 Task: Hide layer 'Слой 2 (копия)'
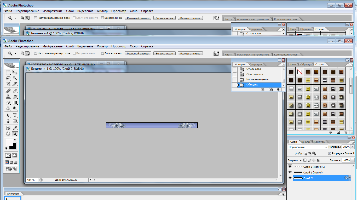290,172
